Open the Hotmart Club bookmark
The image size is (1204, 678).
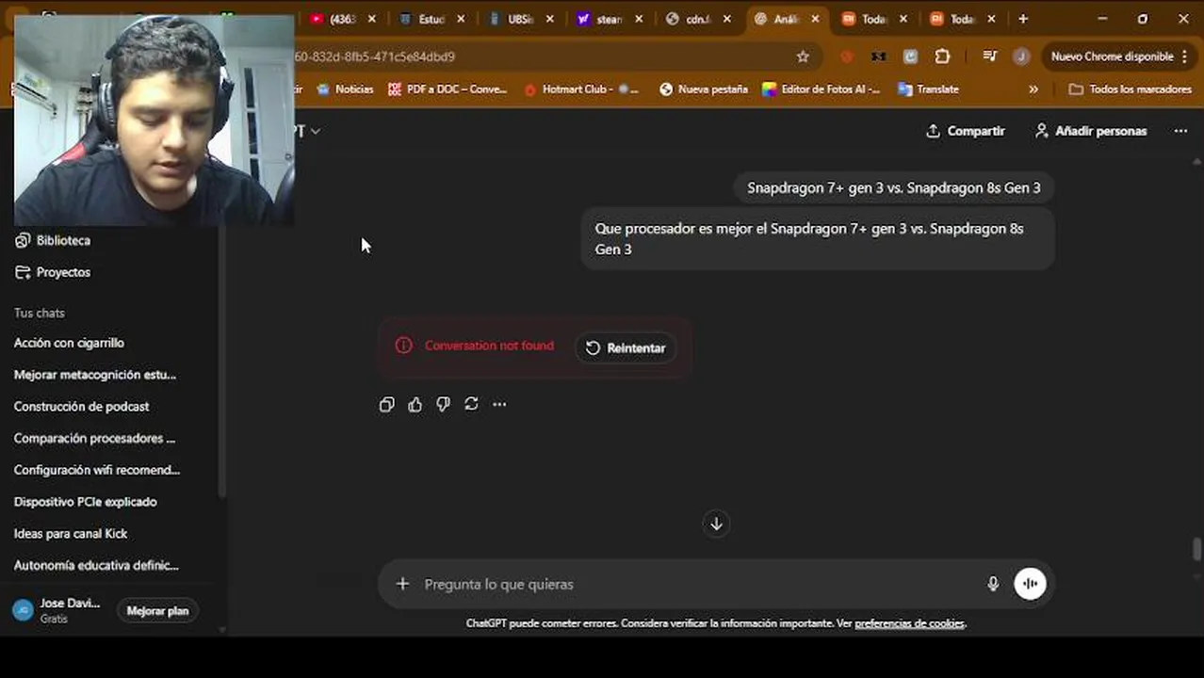pos(581,89)
